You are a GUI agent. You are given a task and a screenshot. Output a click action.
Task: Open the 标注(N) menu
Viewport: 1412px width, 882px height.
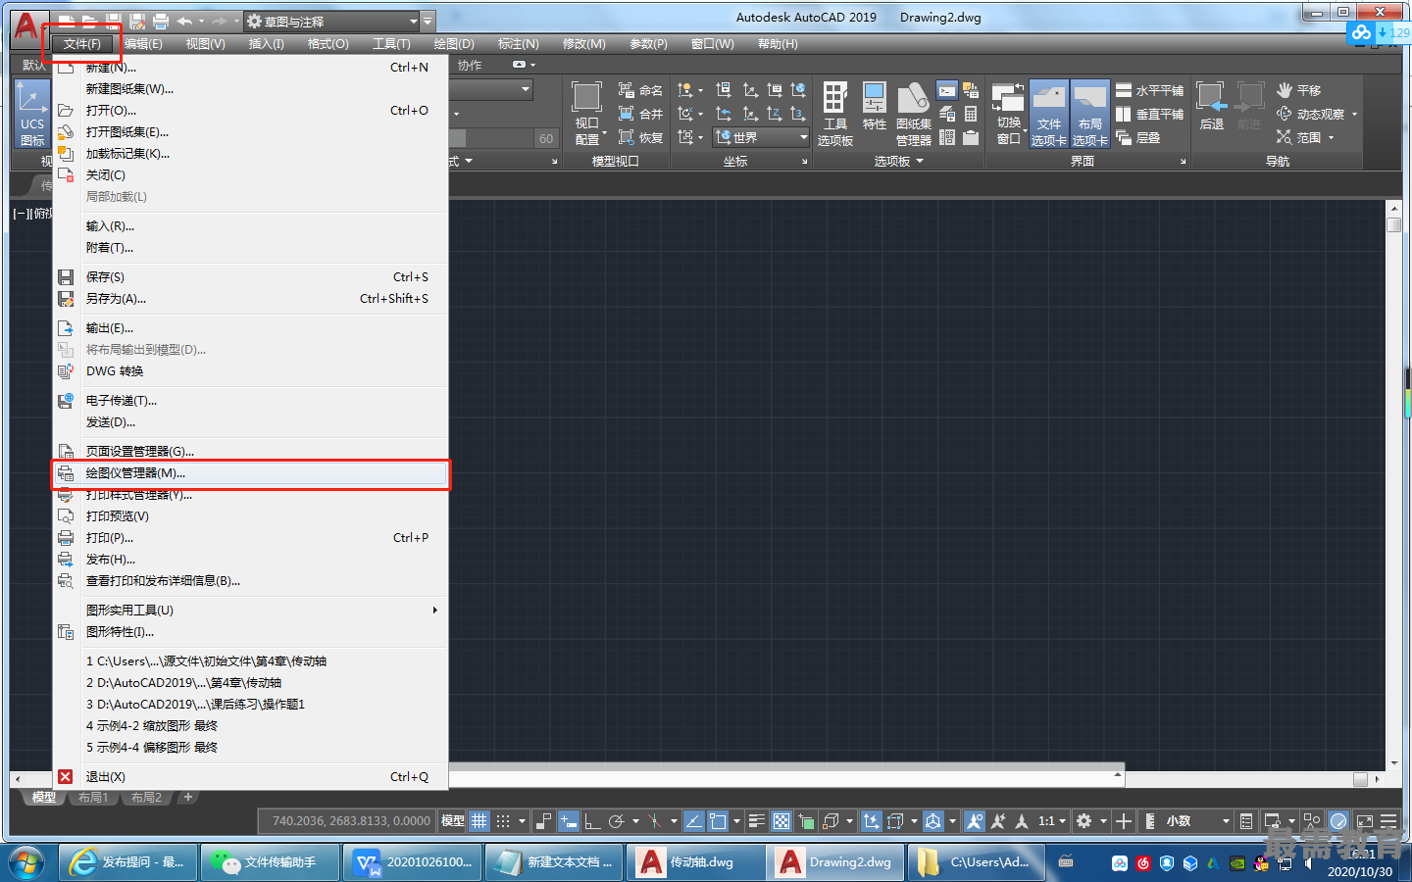518,44
